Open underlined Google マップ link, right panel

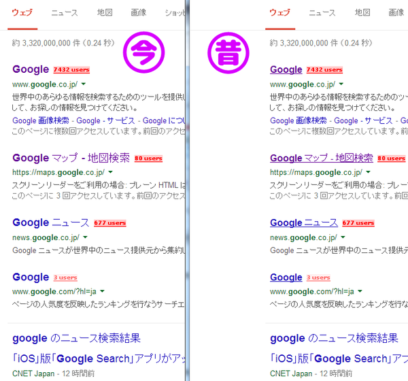point(322,158)
